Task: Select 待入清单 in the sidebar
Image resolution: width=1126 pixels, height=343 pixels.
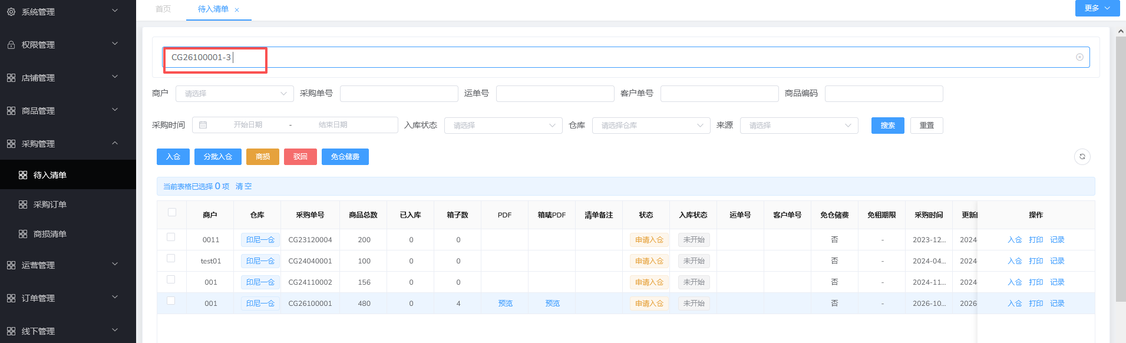Action: coord(68,175)
